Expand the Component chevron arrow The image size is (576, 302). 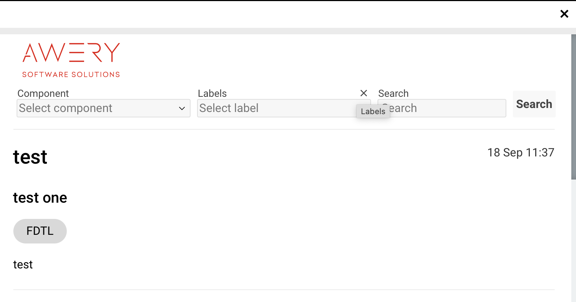[182, 108]
